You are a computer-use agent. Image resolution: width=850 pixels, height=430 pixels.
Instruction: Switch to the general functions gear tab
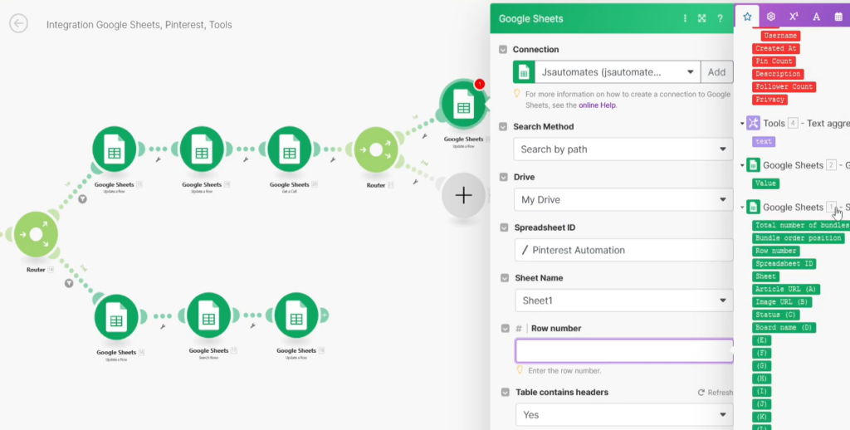click(x=771, y=17)
